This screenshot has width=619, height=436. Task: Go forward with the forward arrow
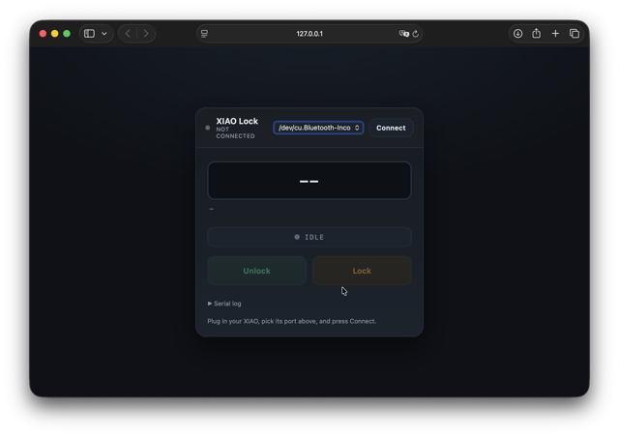pyautogui.click(x=146, y=34)
